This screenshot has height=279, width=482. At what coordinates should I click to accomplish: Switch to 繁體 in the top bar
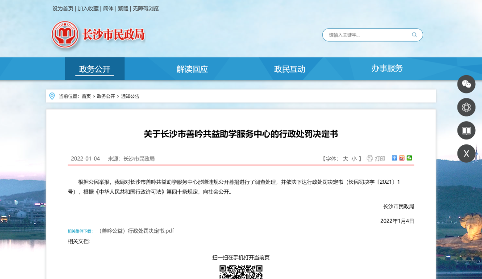pos(123,8)
